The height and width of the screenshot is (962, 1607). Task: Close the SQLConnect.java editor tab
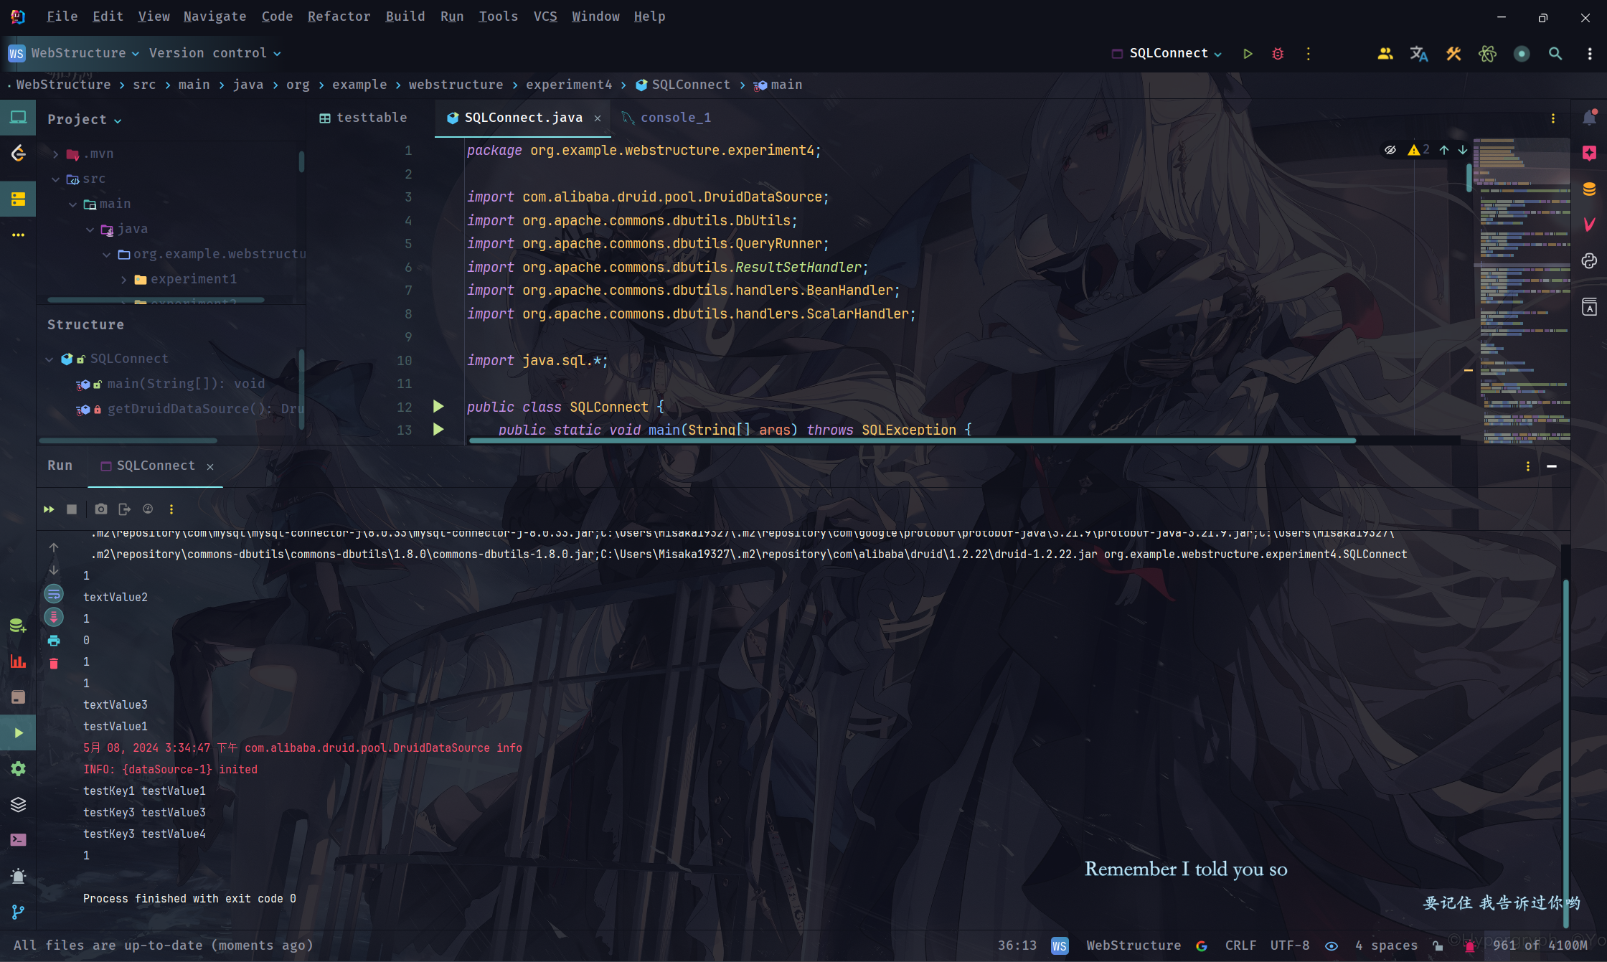click(x=598, y=118)
